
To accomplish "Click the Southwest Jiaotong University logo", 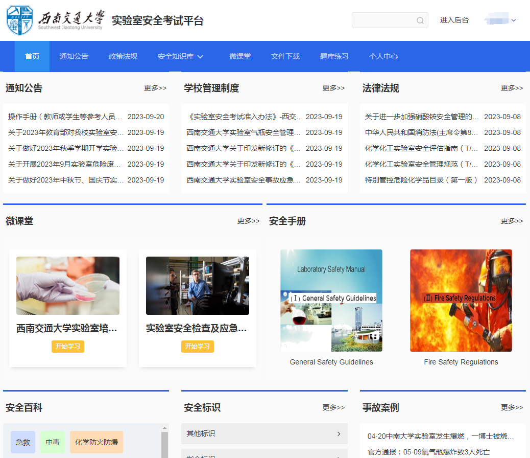I will (x=19, y=20).
